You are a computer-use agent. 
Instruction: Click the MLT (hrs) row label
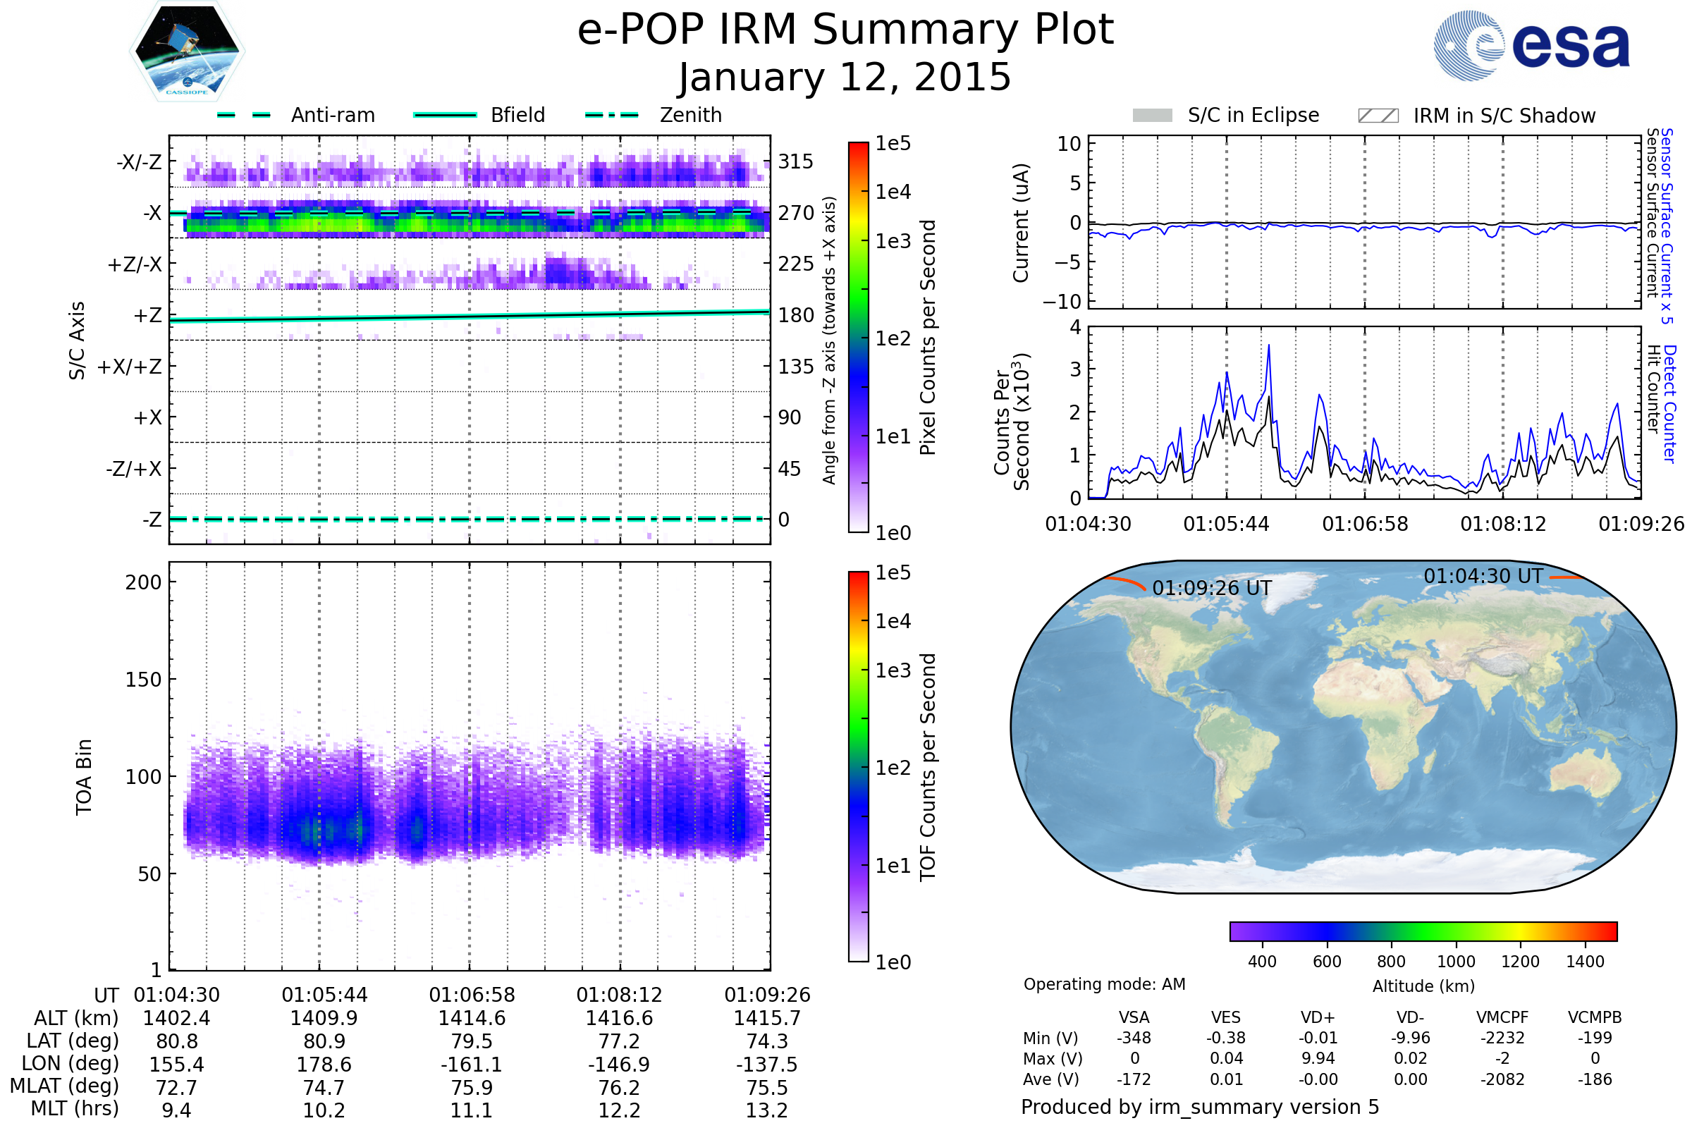74,1108
